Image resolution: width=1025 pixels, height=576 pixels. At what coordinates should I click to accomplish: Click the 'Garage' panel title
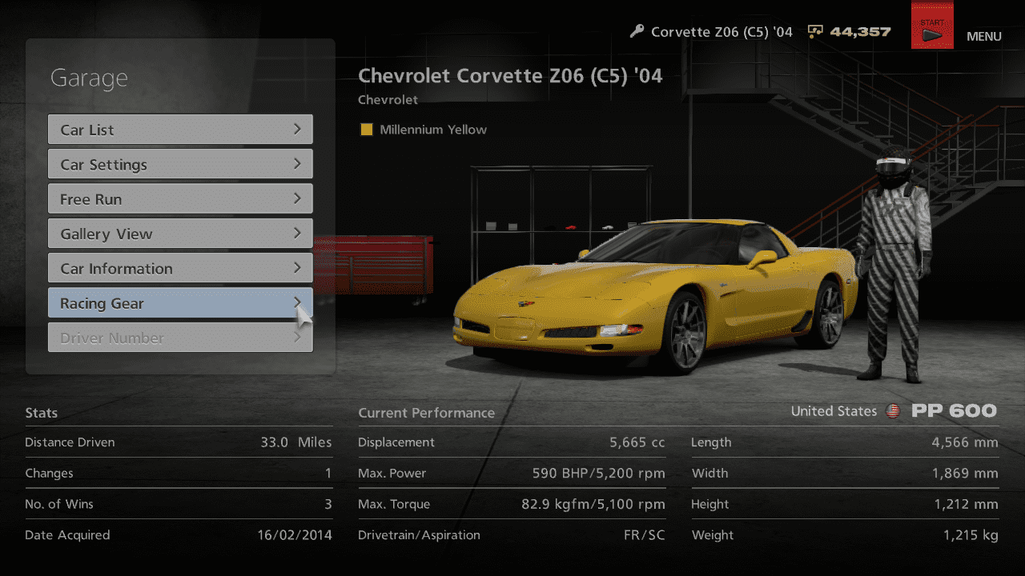tap(89, 78)
